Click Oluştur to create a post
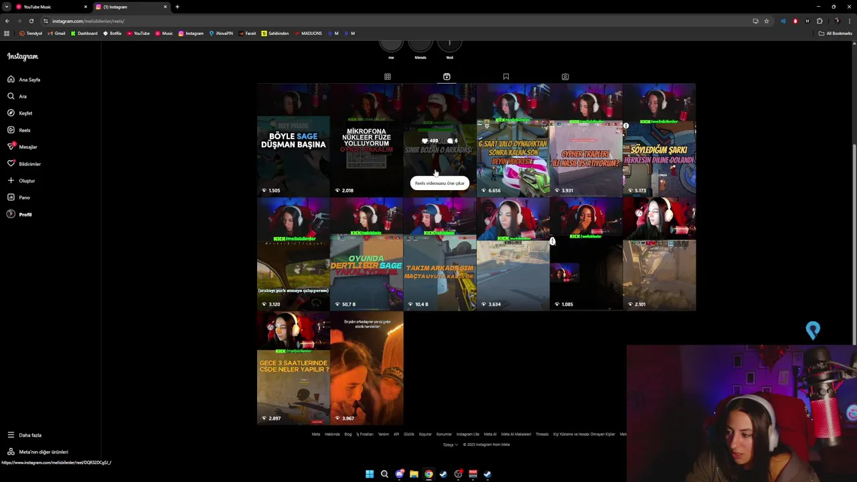 21,181
